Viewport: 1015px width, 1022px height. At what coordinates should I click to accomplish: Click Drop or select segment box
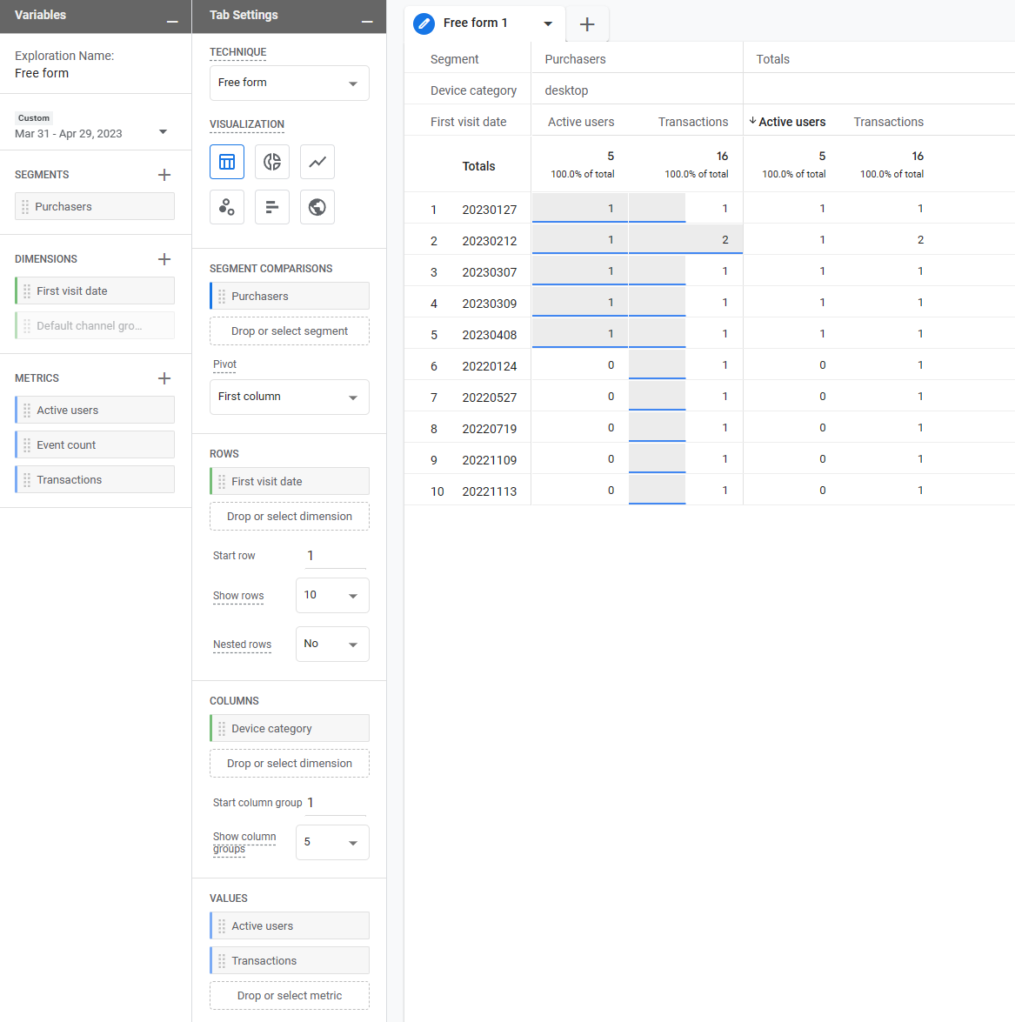click(290, 331)
